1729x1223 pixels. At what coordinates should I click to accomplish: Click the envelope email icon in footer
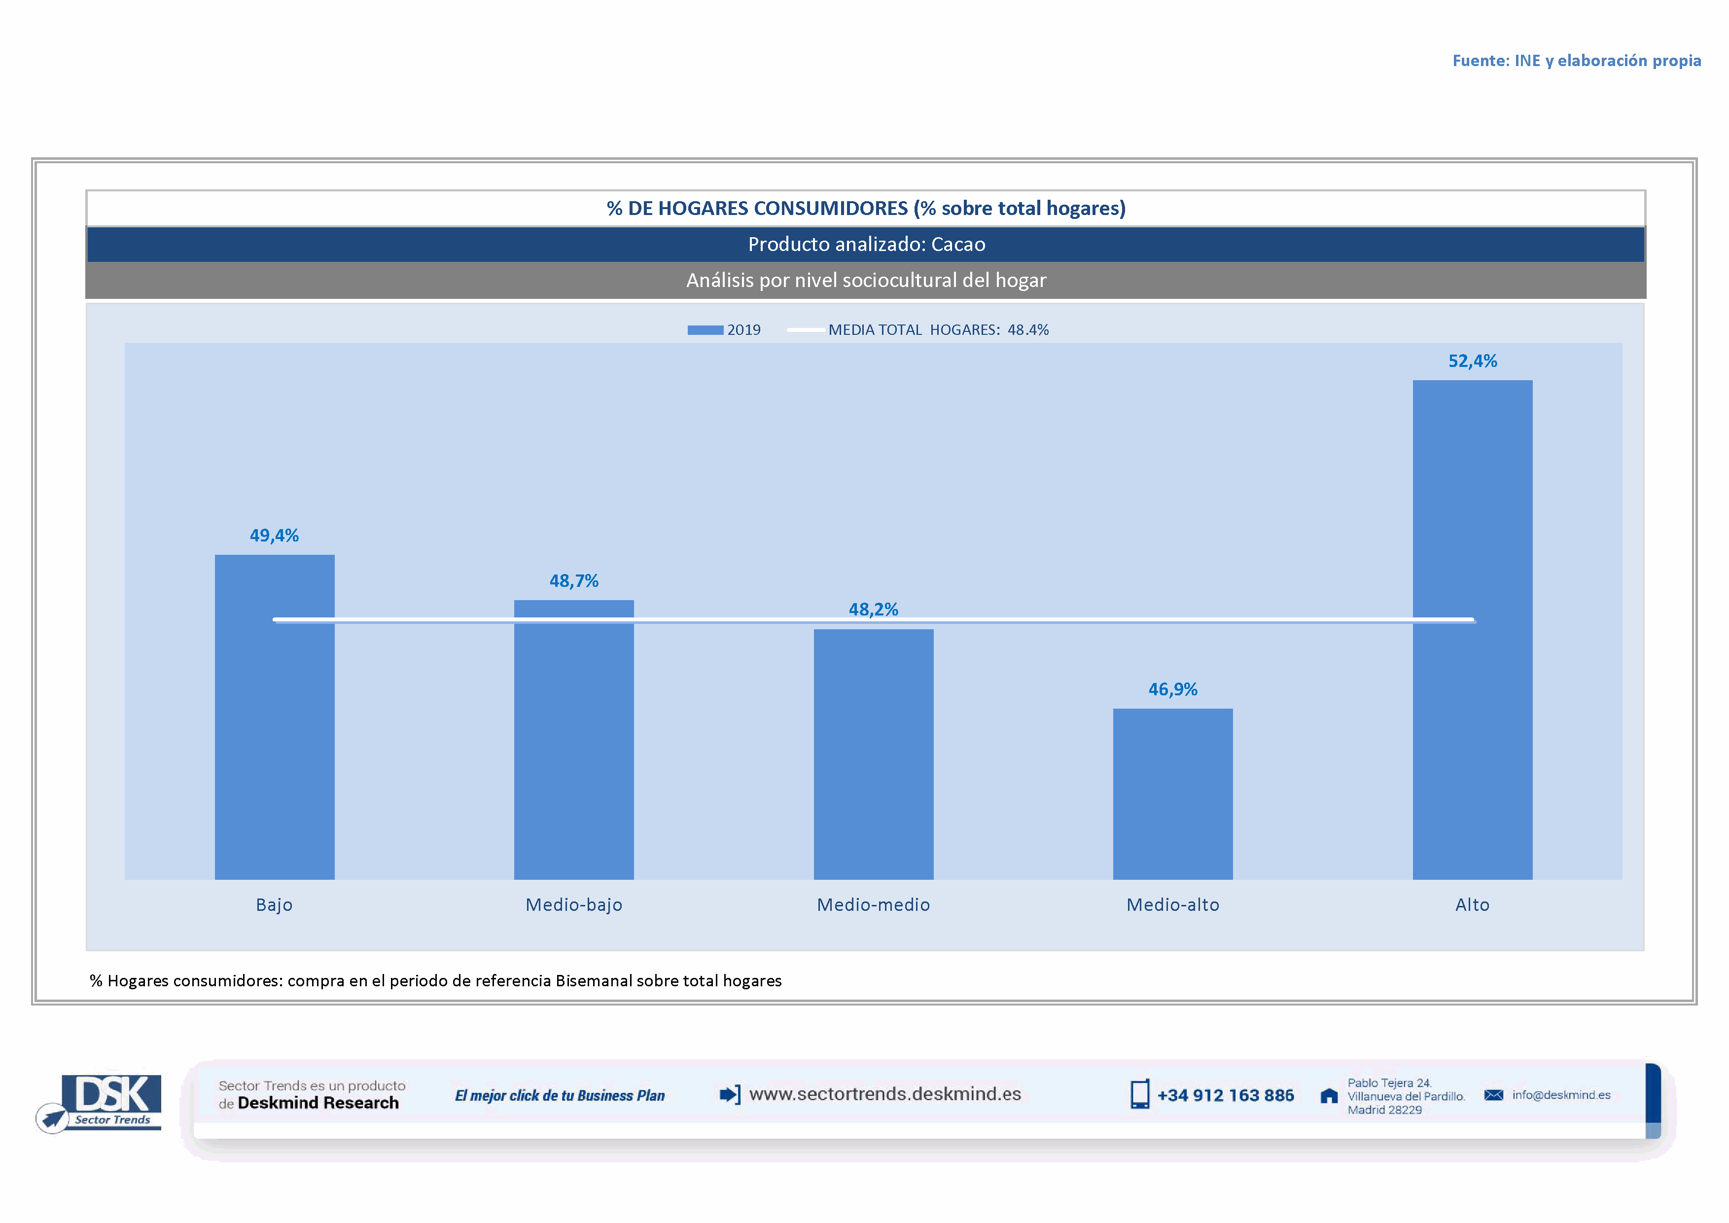point(1493,1095)
